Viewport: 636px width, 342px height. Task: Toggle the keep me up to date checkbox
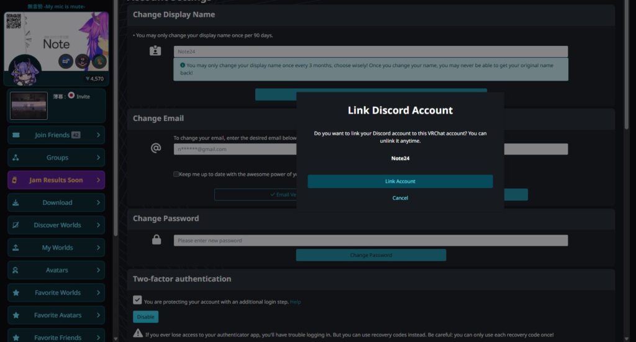point(176,174)
